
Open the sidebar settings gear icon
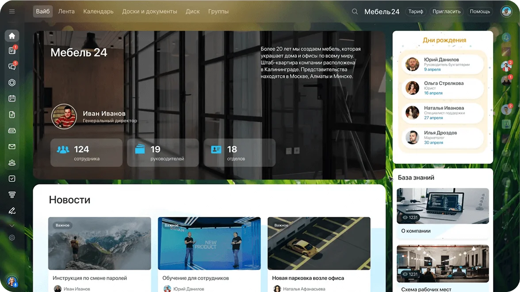coord(12,238)
